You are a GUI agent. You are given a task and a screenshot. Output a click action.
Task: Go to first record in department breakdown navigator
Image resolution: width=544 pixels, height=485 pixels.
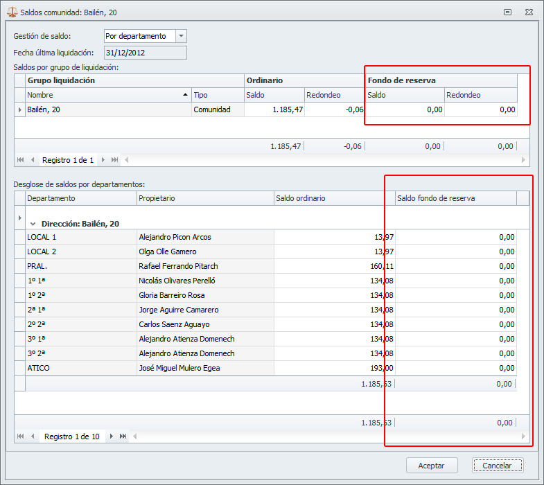(20, 436)
